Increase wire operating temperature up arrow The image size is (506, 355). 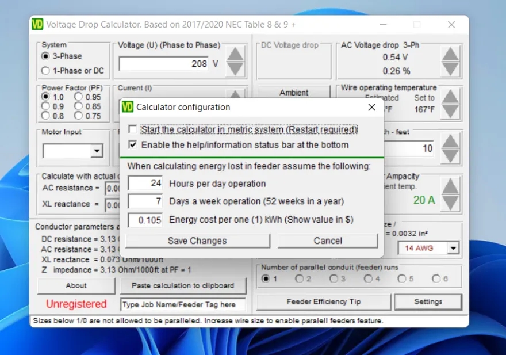pos(450,96)
